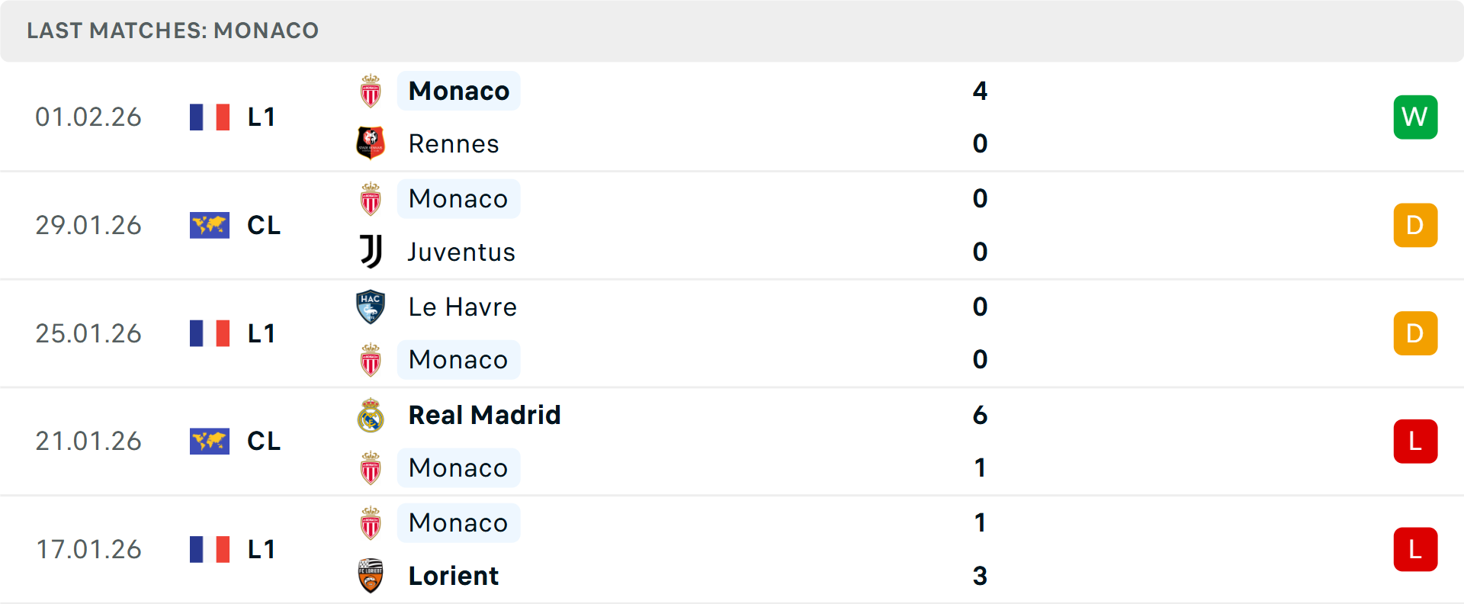Open the Le Havre HAC crest
Screen dimensions: 1464x604
click(371, 307)
